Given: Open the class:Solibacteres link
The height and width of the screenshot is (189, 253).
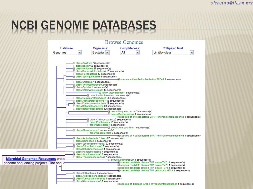Looking at the screenshot, I should click(86, 173).
